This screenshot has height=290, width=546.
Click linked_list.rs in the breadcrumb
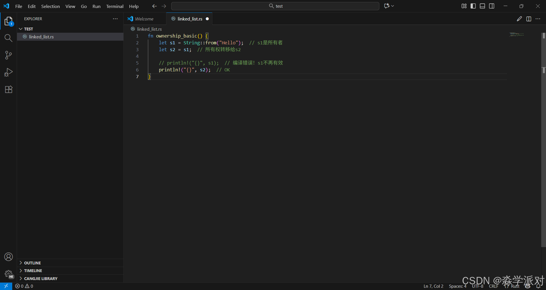click(149, 29)
